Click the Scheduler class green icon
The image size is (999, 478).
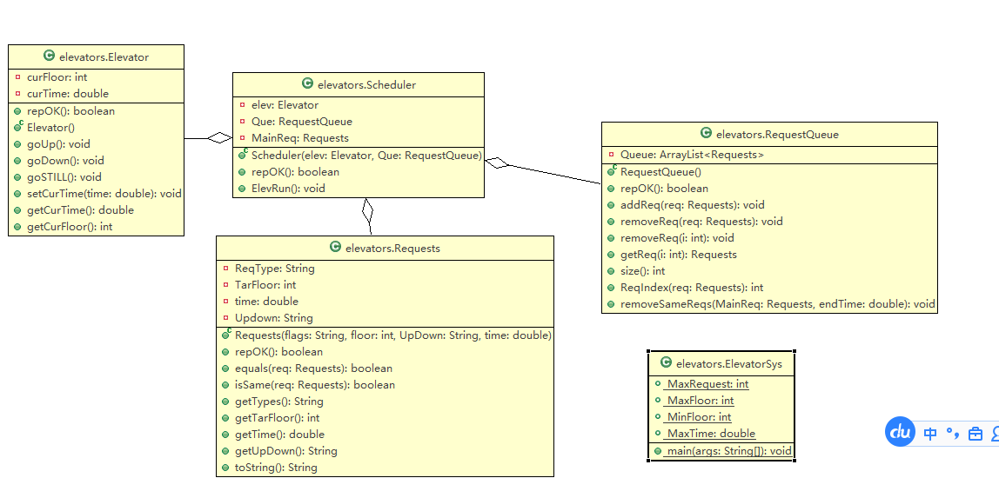coord(307,84)
